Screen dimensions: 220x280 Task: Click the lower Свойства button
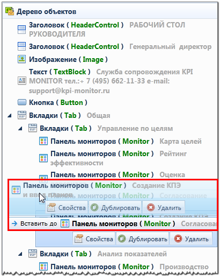point(94,239)
